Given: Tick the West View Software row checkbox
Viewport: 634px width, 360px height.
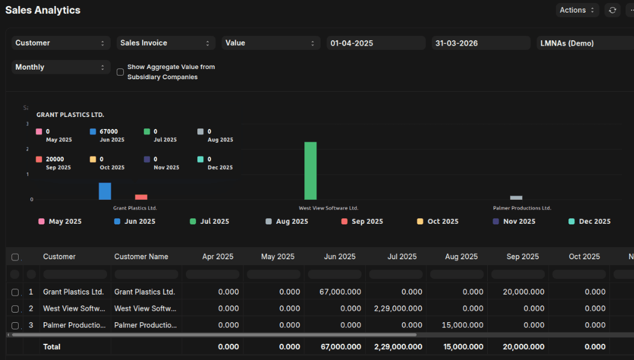Looking at the screenshot, I should click(15, 308).
